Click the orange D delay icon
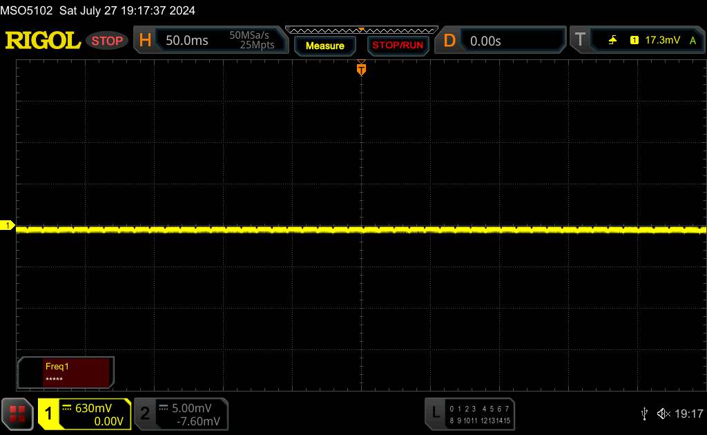707x435 pixels. pos(449,41)
